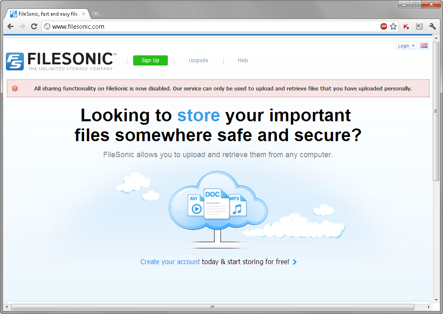Viewport: 443px width, 314px height.
Task: Click the MP3 music file icon
Action: coord(237,205)
